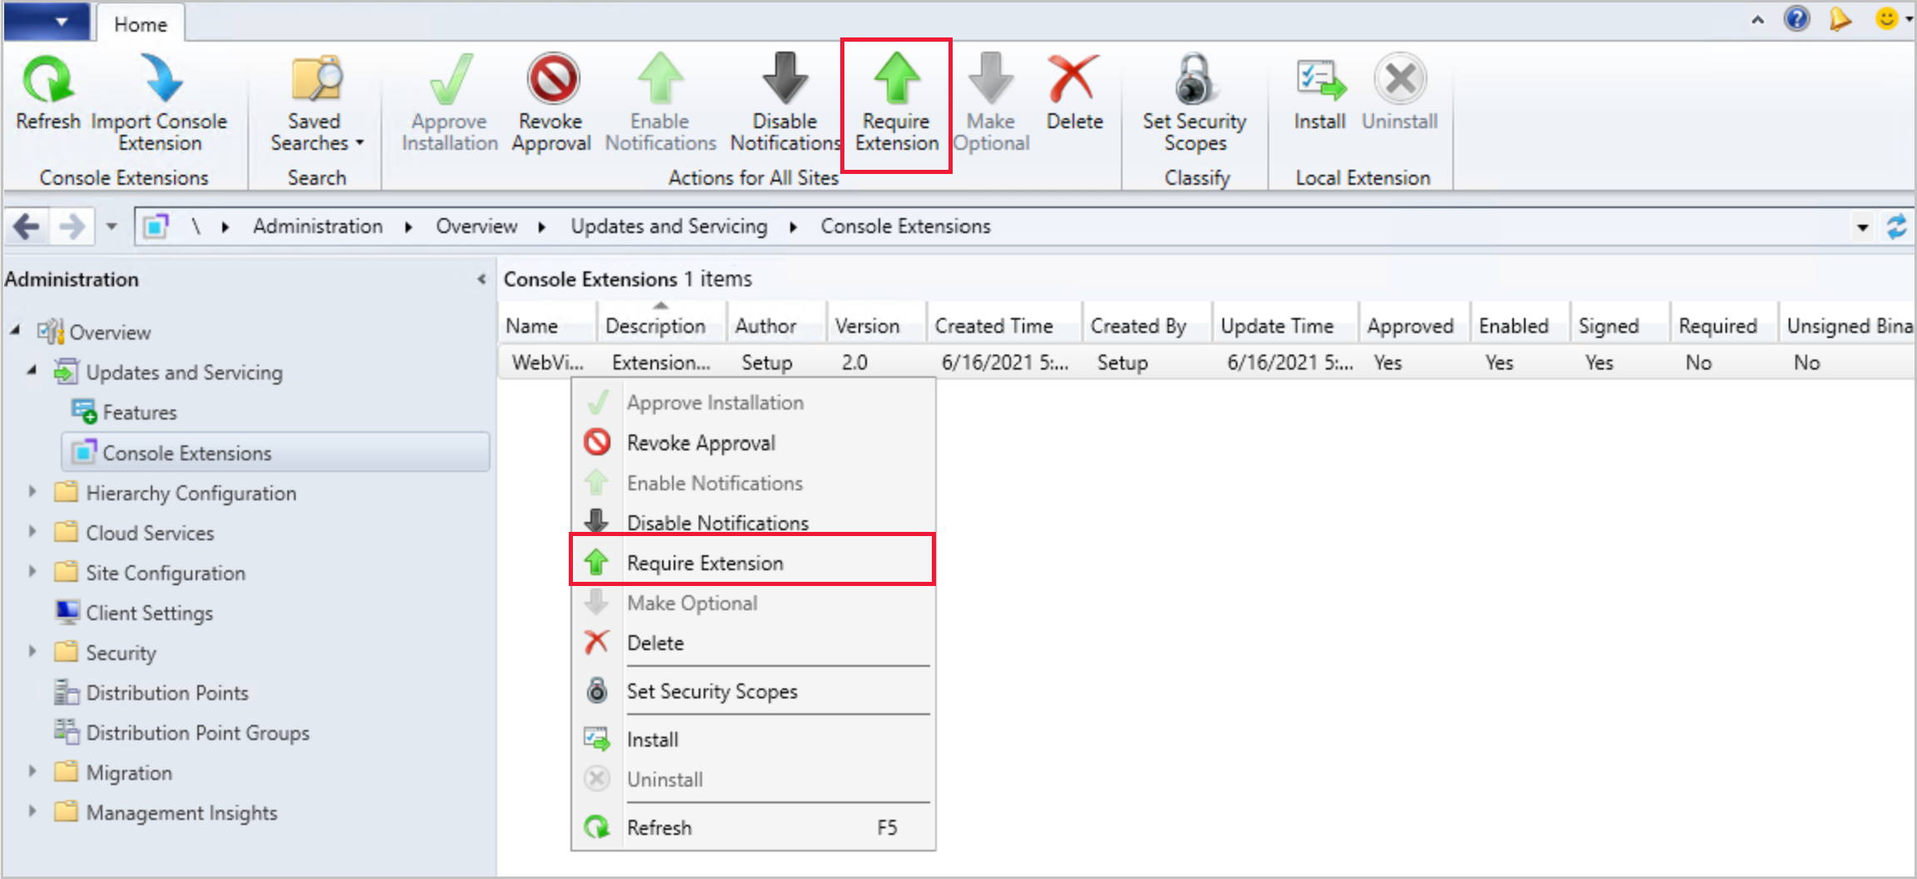This screenshot has width=1917, height=879.
Task: Open the navigation history dropdown arrow
Action: point(112,226)
